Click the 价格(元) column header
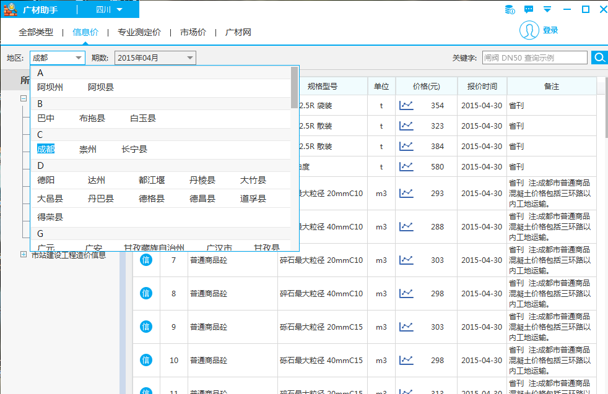The height and width of the screenshot is (394, 608). click(x=426, y=87)
